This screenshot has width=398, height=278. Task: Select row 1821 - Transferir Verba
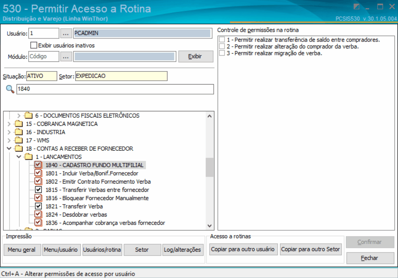click(x=74, y=206)
